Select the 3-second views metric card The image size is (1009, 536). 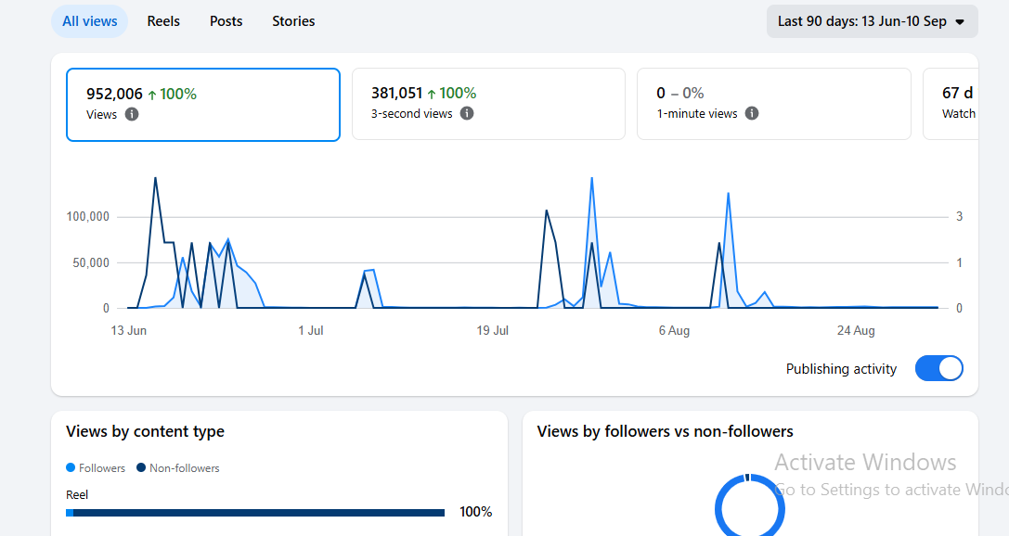coord(488,104)
